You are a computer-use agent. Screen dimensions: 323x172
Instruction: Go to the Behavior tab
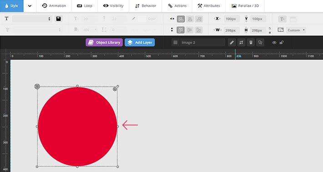[146, 6]
